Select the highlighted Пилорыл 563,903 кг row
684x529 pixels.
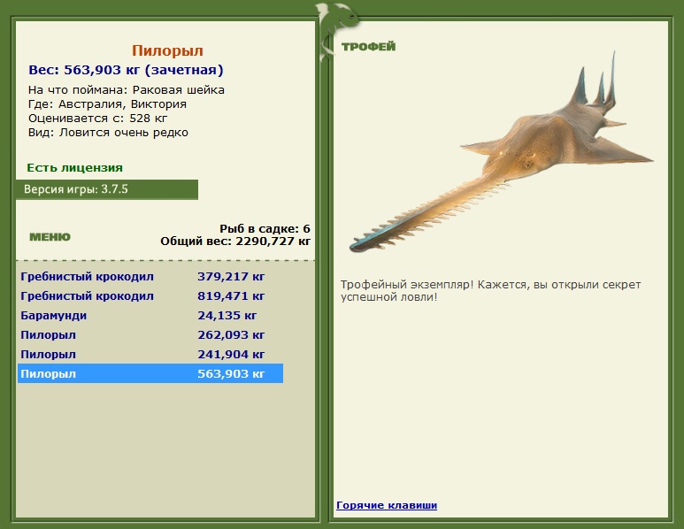150,373
